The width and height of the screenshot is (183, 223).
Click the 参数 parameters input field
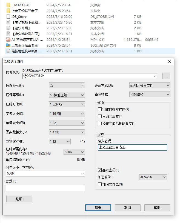45,188
